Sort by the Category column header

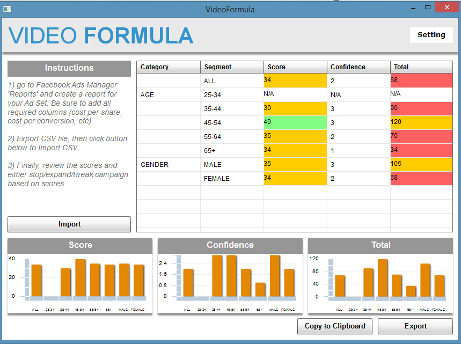[169, 67]
